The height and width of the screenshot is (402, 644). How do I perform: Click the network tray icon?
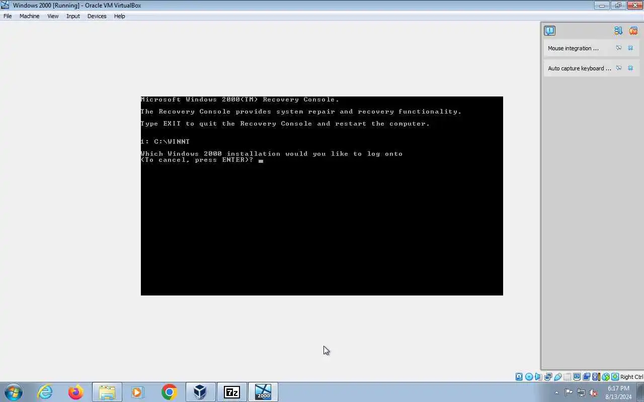[x=581, y=392]
